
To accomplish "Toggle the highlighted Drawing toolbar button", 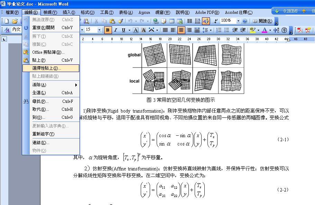I will tap(206, 21).
